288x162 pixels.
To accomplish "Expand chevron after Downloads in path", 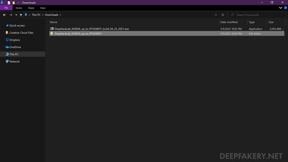I will click(60, 15).
